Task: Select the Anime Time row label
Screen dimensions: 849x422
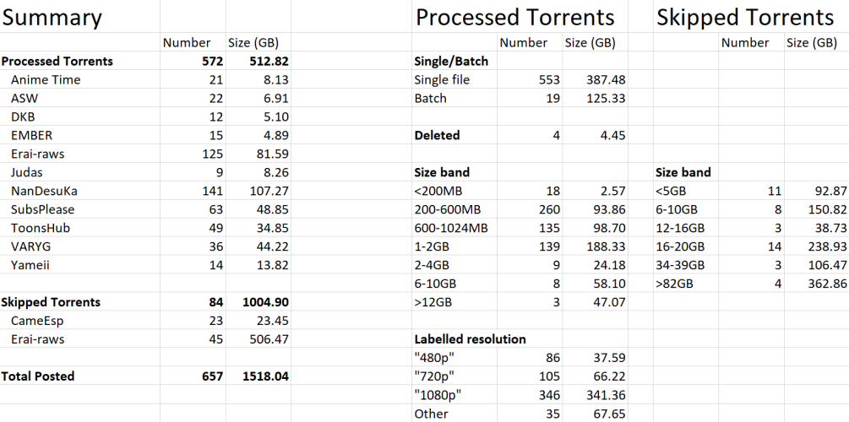Action: coord(46,79)
